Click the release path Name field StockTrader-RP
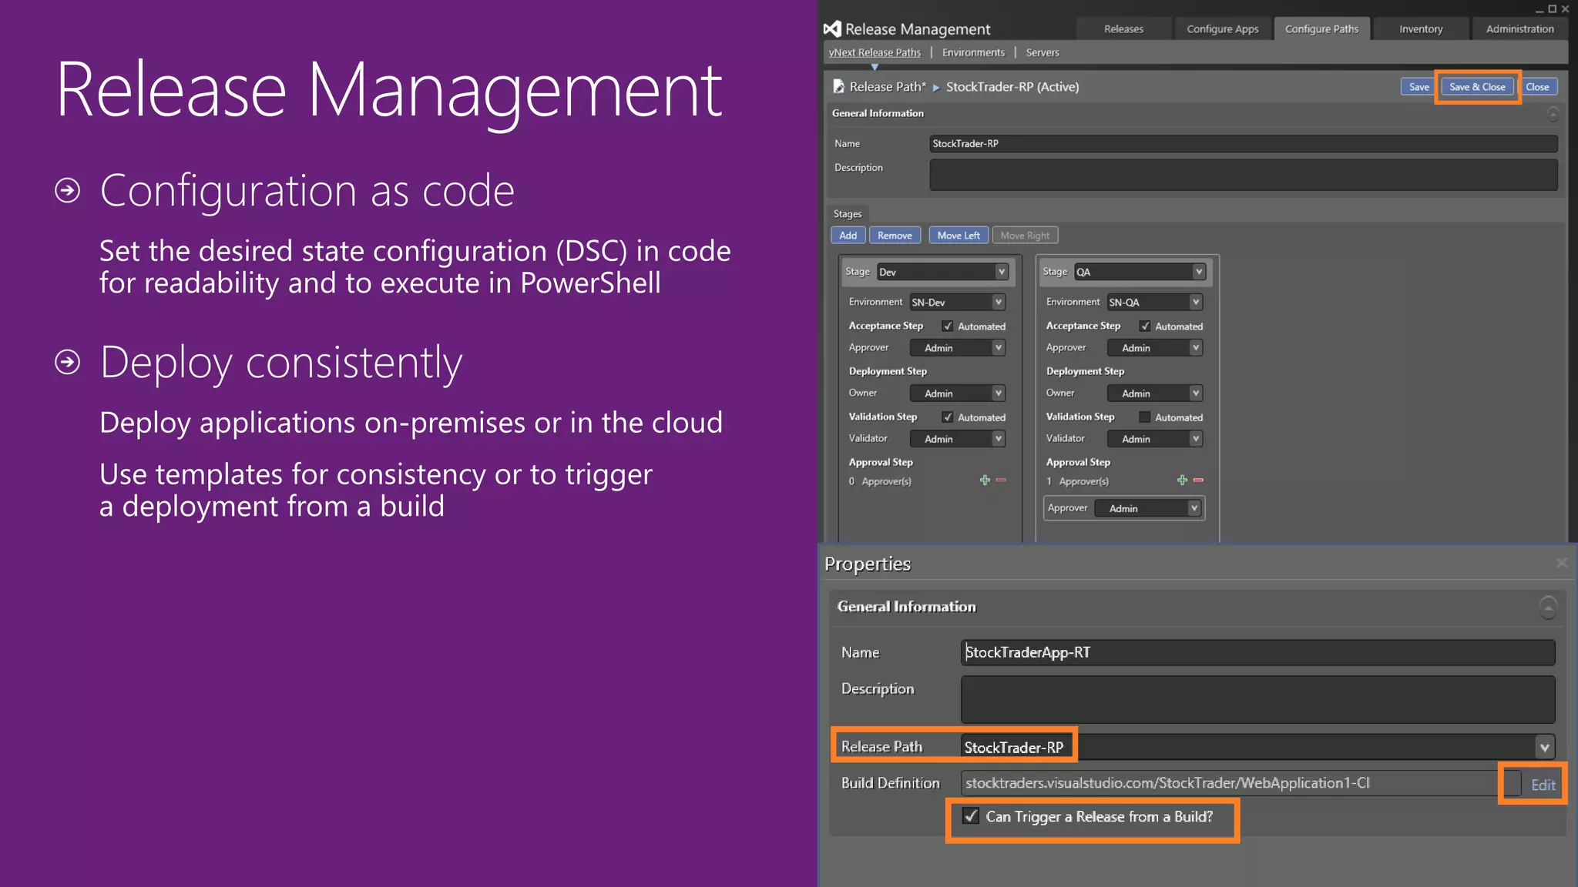 coord(1244,144)
